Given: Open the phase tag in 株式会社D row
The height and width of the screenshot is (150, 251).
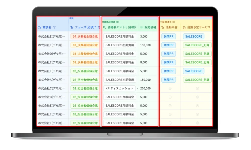Looking at the screenshot, I should pyautogui.click(x=85, y=54).
